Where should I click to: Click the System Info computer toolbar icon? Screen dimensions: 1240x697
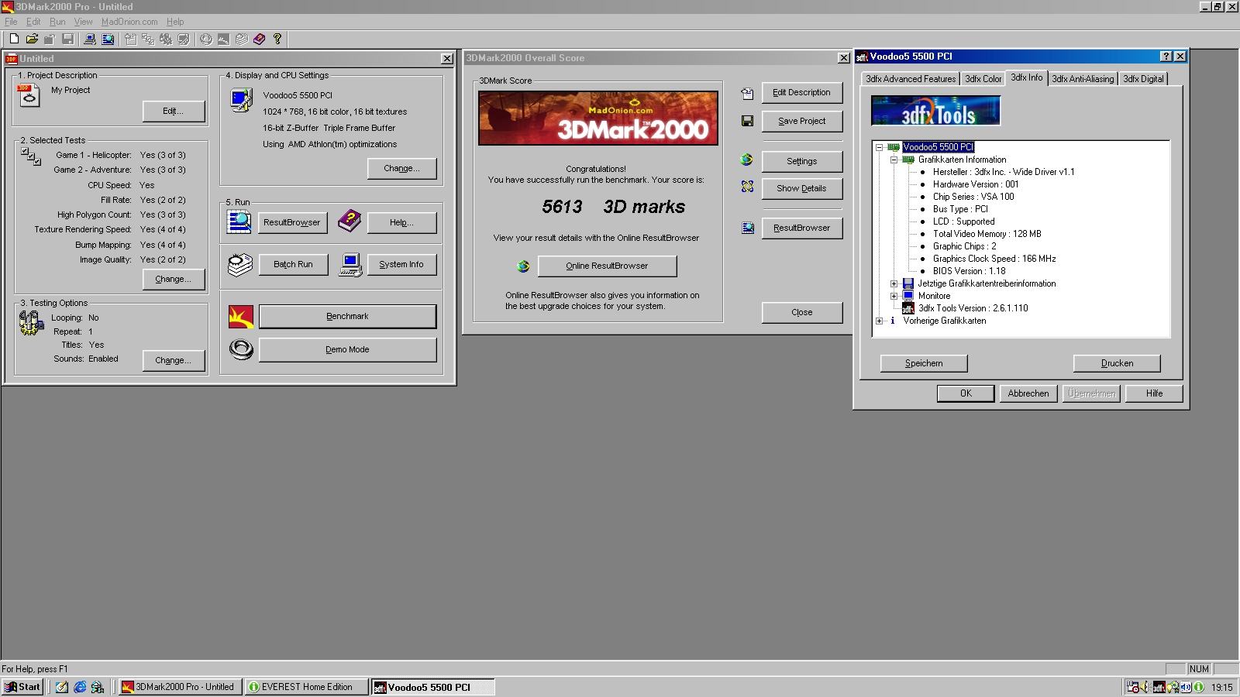[x=90, y=39]
